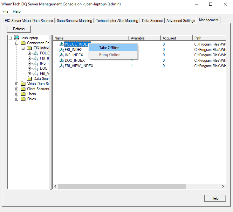Click the scroll left arrow

click(x=55, y=187)
